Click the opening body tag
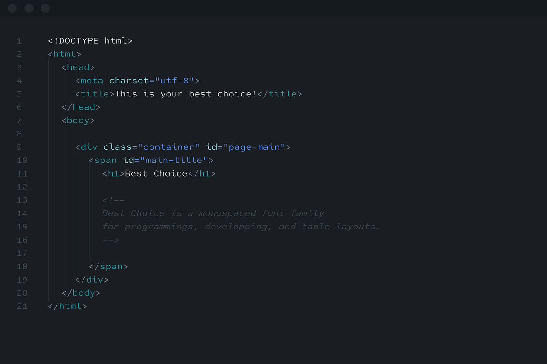Image resolution: width=547 pixels, height=364 pixels. (x=78, y=121)
